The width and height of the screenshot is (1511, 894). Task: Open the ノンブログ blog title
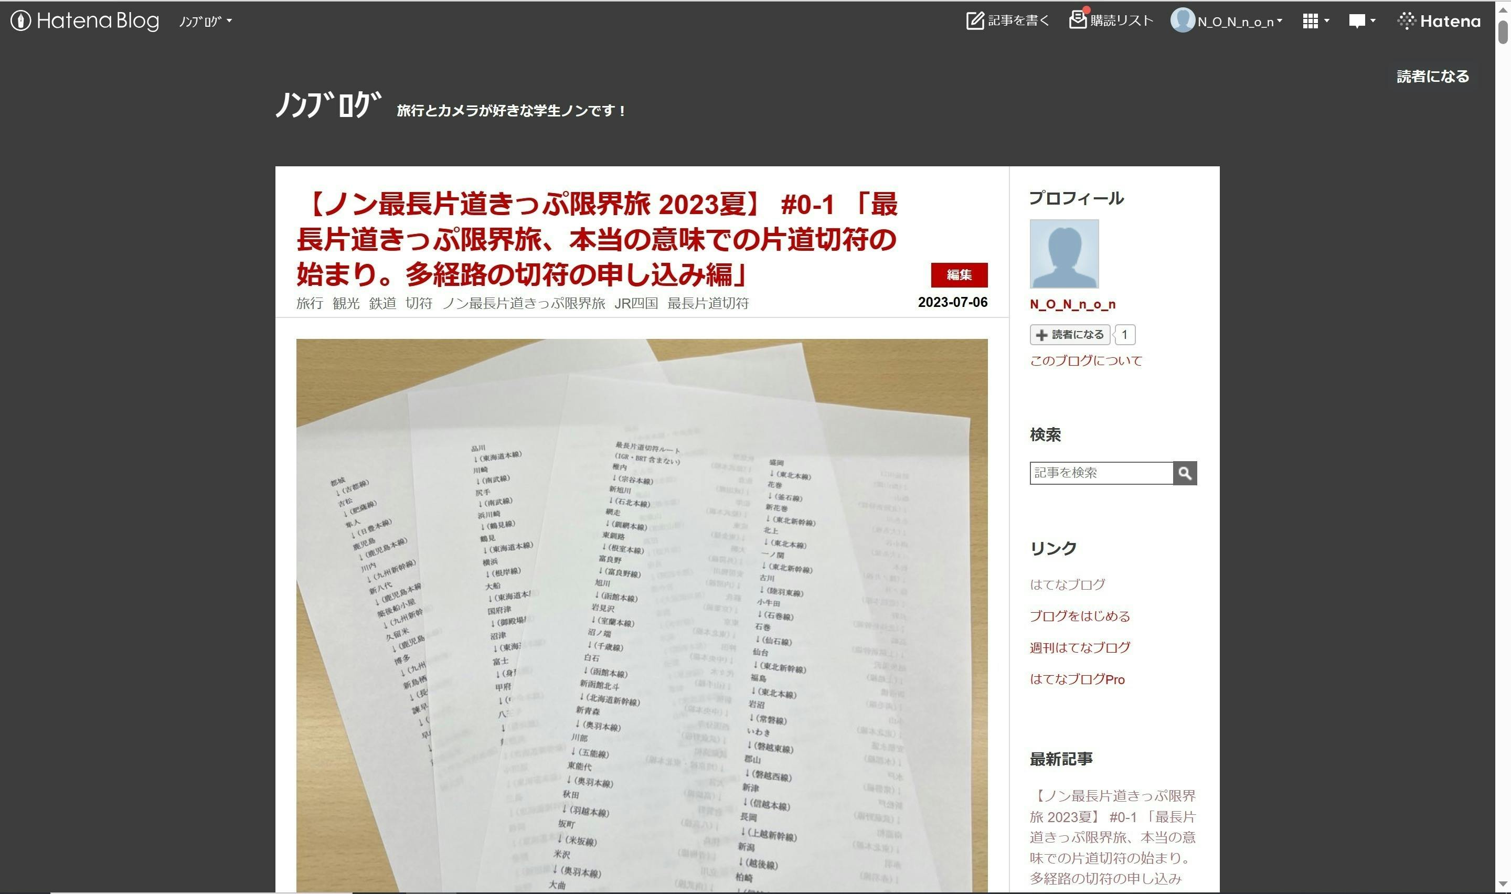pyautogui.click(x=328, y=104)
